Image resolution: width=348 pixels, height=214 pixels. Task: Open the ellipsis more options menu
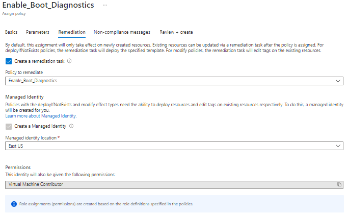[105, 5]
